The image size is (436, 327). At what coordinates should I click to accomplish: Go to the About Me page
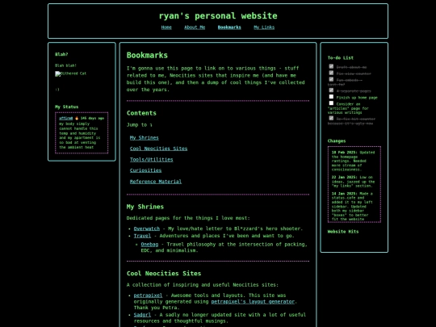tap(195, 27)
